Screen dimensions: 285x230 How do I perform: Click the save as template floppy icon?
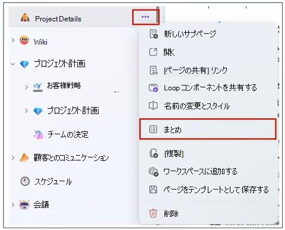tap(153, 190)
